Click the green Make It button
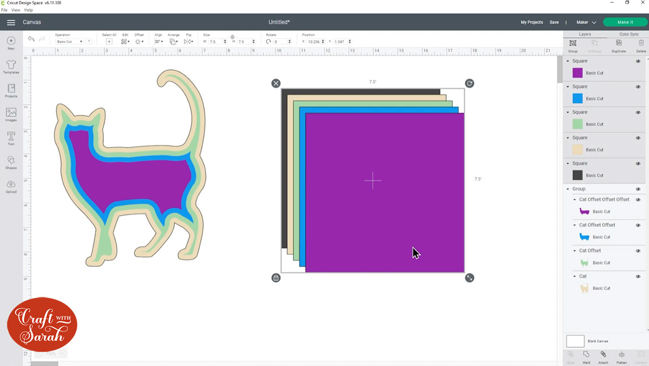 click(x=625, y=22)
